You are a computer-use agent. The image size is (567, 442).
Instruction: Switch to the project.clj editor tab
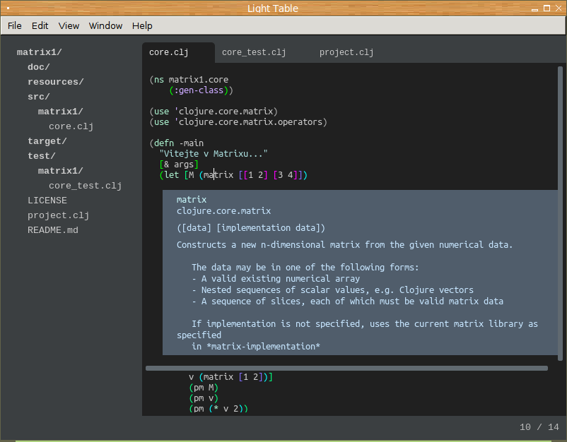[x=346, y=52]
